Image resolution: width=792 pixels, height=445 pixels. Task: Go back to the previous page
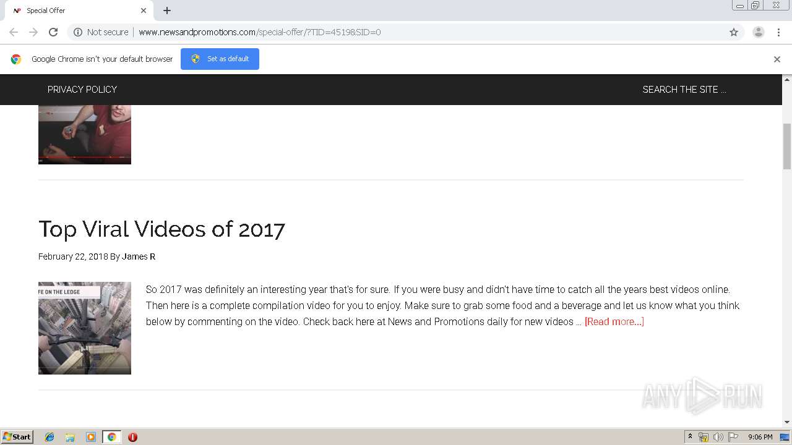tap(14, 32)
